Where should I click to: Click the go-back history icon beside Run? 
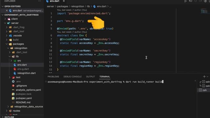pyautogui.click(x=190, y=1)
